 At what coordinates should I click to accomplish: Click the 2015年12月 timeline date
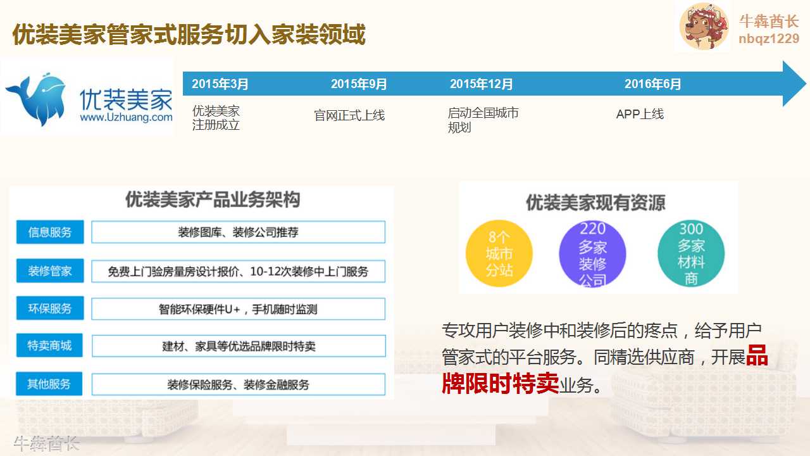tap(482, 84)
